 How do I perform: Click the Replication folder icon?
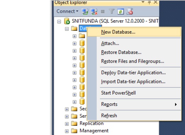coord(74,124)
